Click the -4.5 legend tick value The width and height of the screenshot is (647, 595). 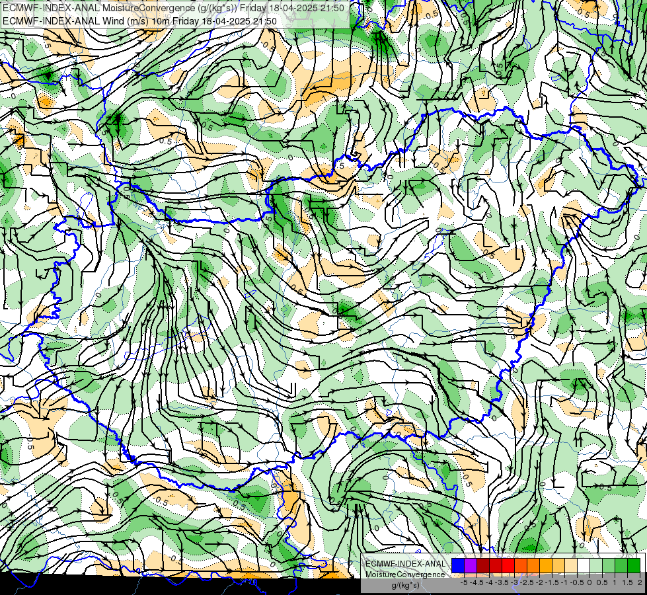click(x=477, y=582)
